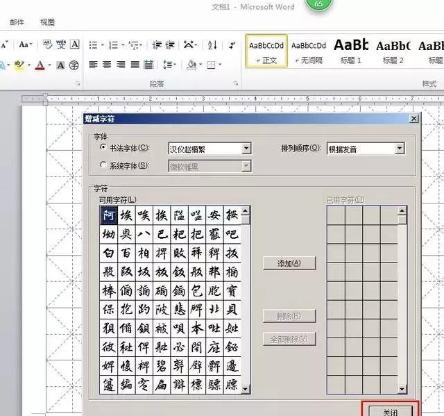The image size is (444, 416).
Task: Select the 系统字体 radio button
Action: [x=104, y=165]
